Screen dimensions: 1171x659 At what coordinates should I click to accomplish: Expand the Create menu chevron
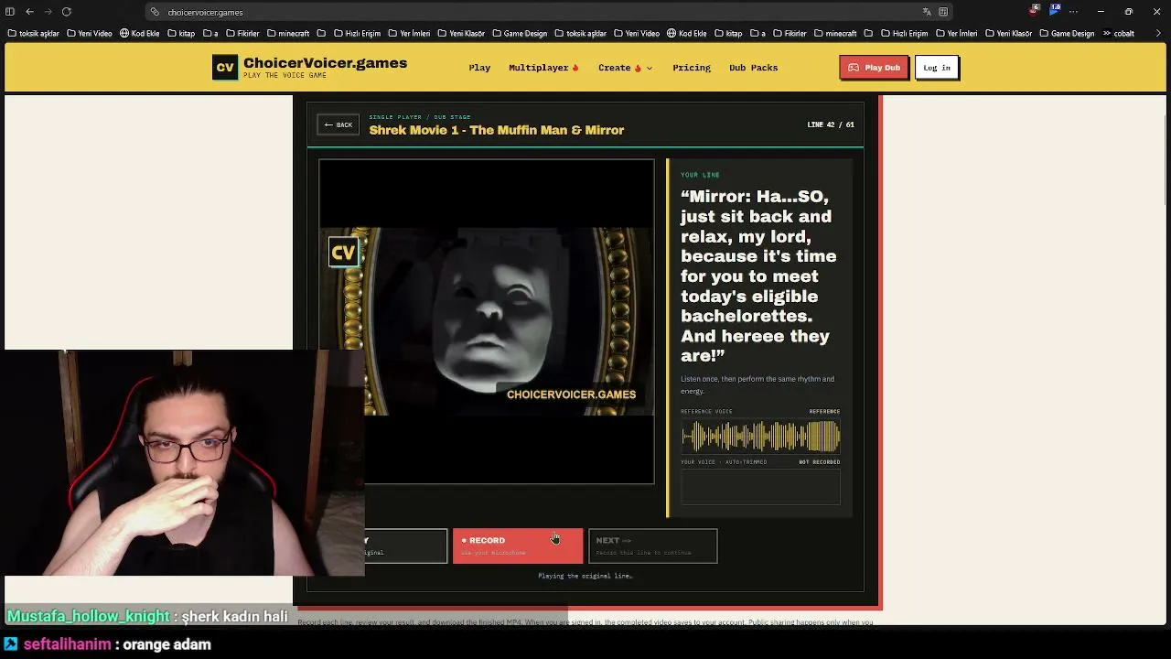(650, 68)
